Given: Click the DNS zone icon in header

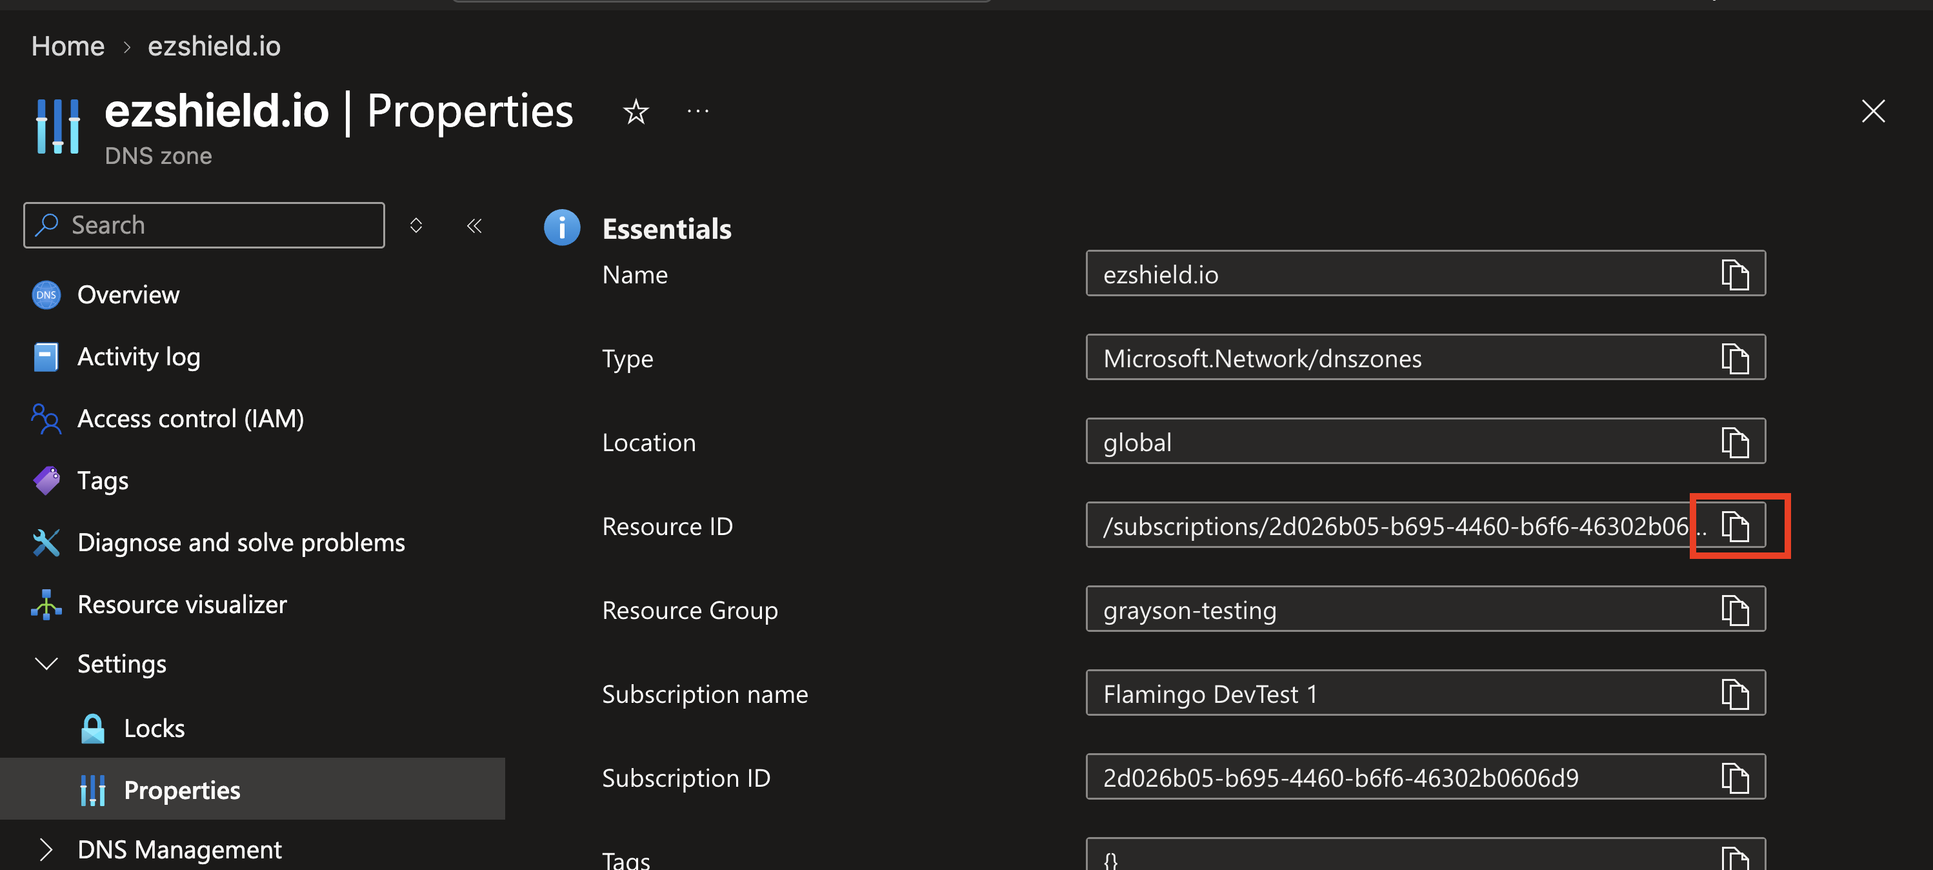Looking at the screenshot, I should [x=58, y=126].
